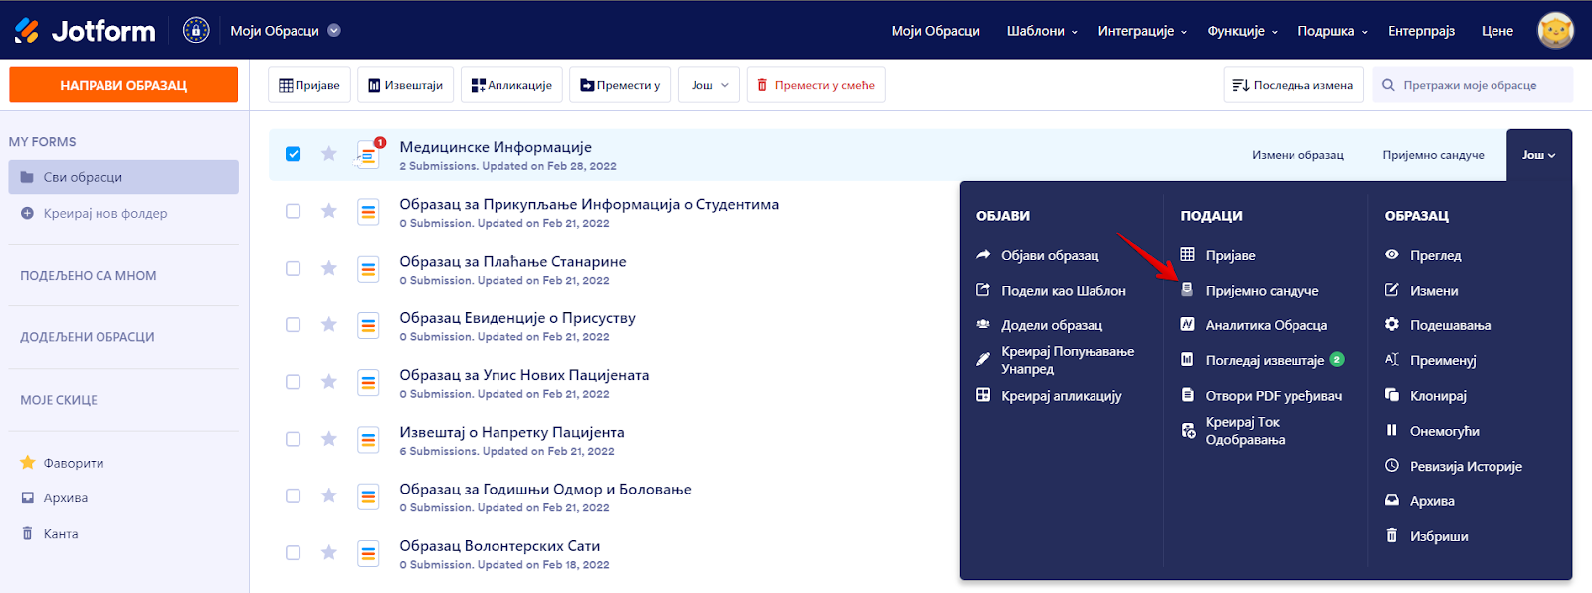
Task: Click the Преглед eye icon
Action: pos(1392,255)
